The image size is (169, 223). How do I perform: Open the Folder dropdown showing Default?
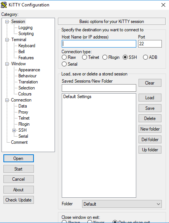pyautogui.click(x=122, y=204)
